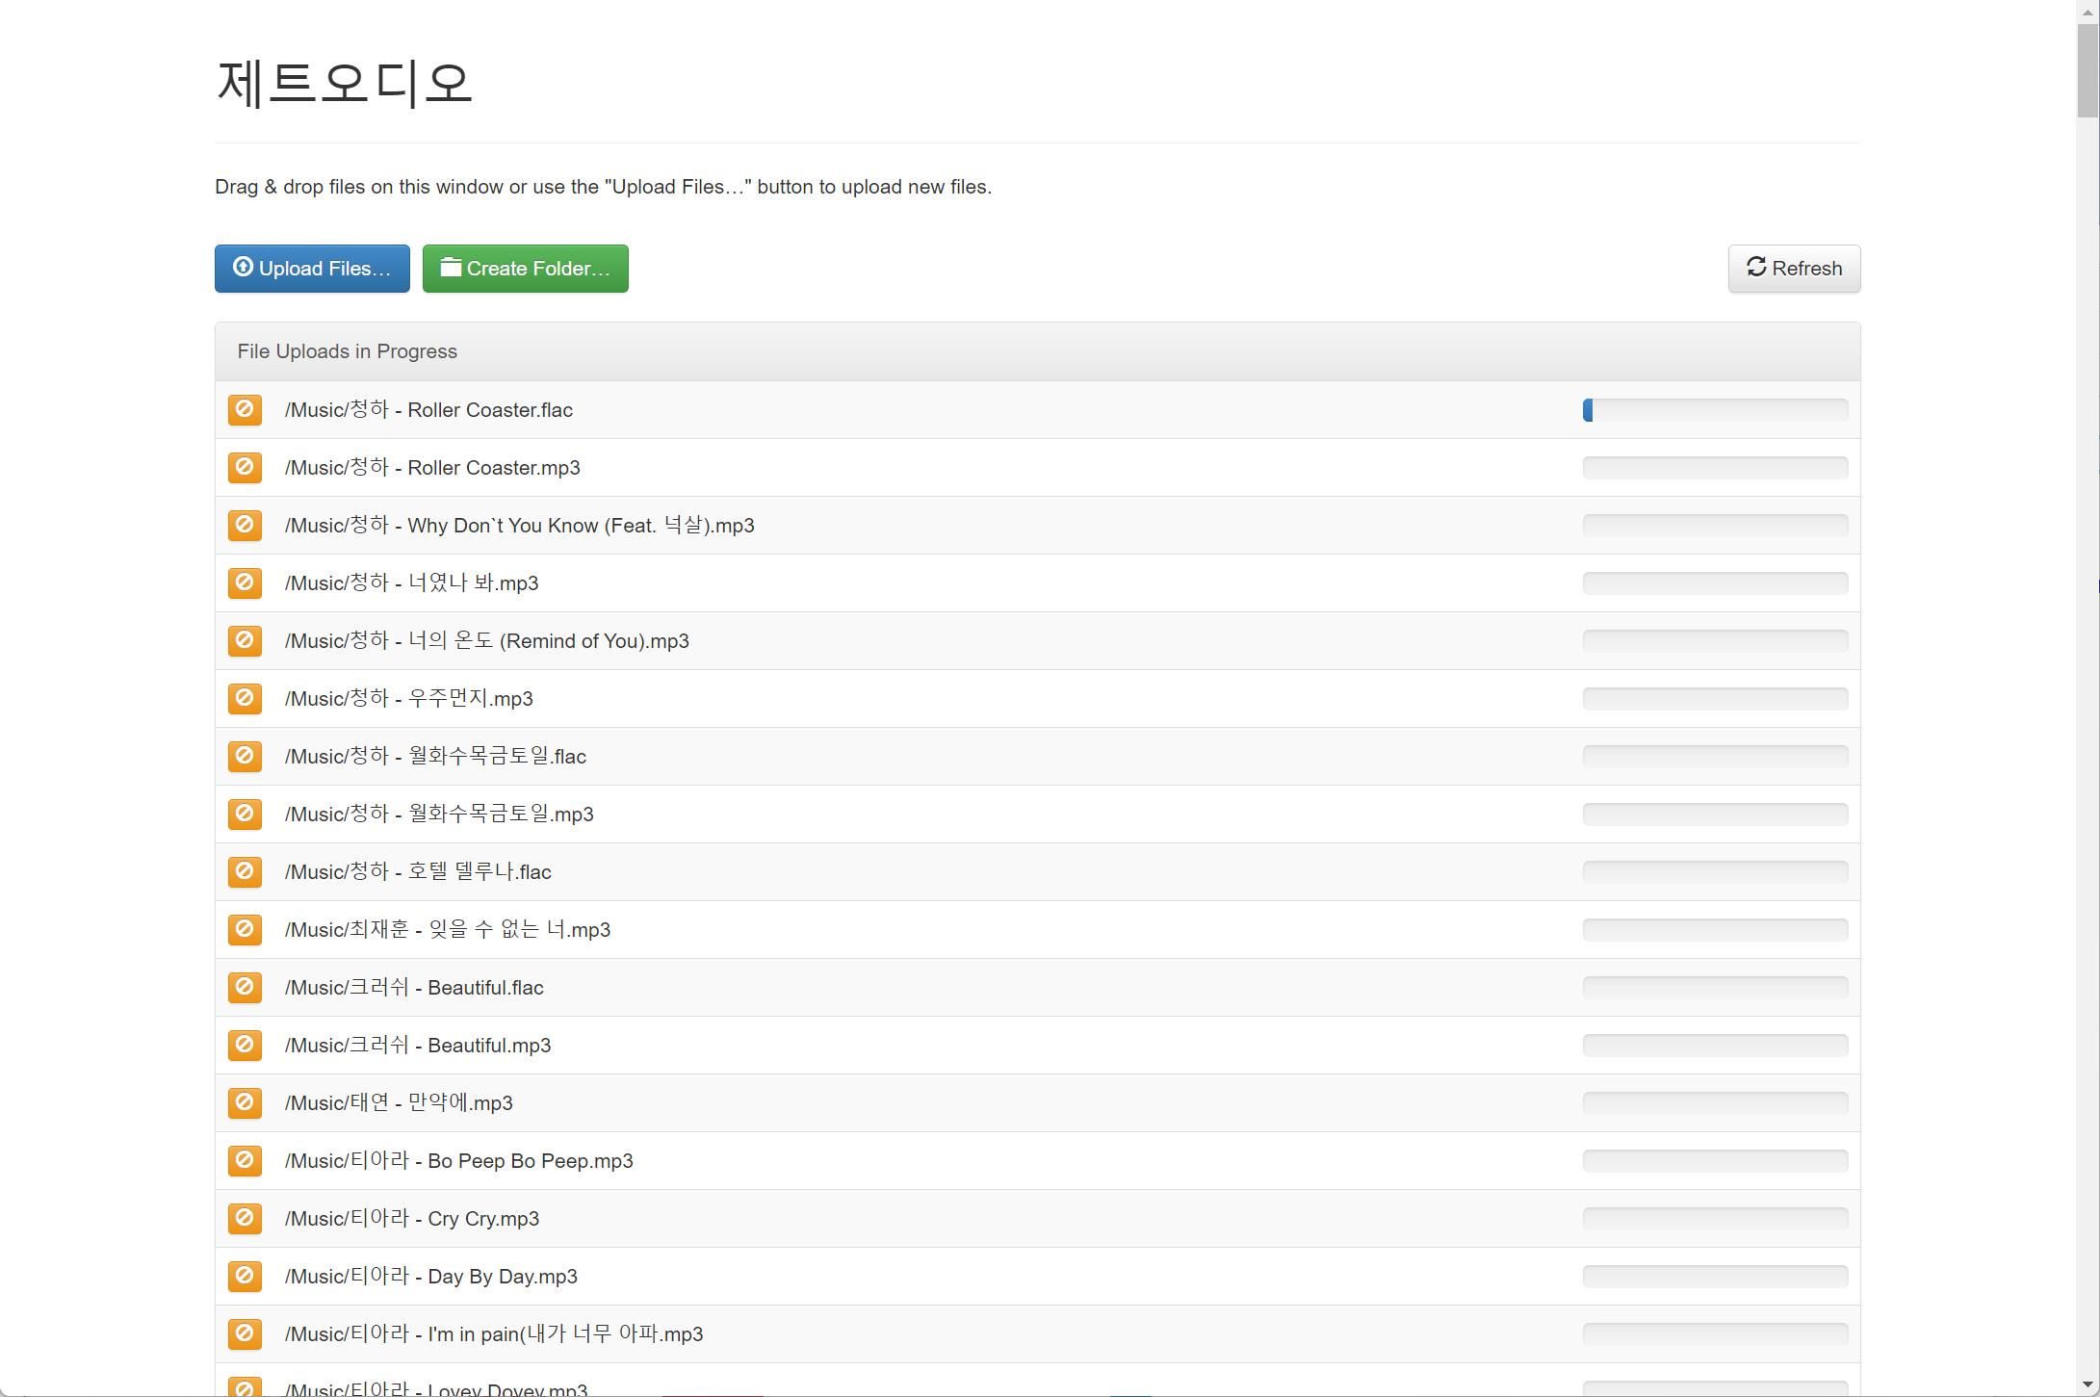
Task: Cancel upload of 티아라 - Cry Cry.mp3
Action: point(245,1219)
